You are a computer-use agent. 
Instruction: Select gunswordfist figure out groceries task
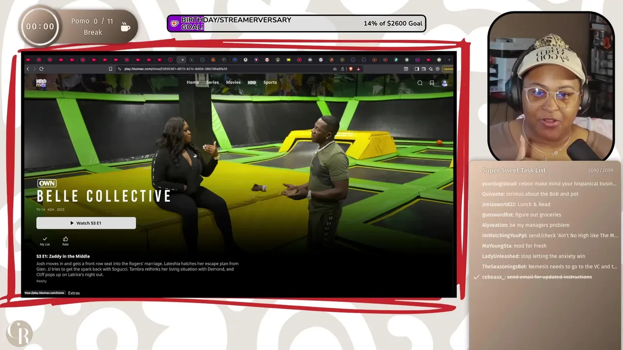[x=521, y=215]
